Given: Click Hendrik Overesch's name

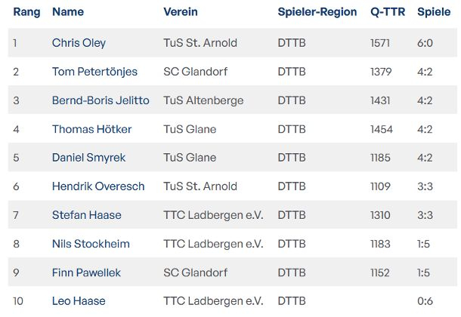Looking at the screenshot, I should click(98, 186).
